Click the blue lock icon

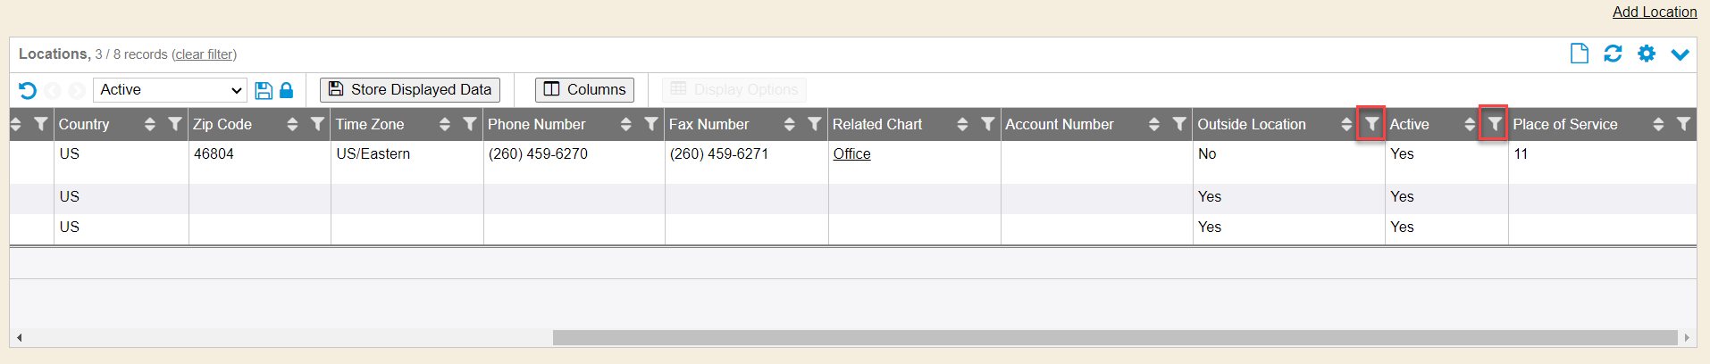pyautogui.click(x=287, y=90)
